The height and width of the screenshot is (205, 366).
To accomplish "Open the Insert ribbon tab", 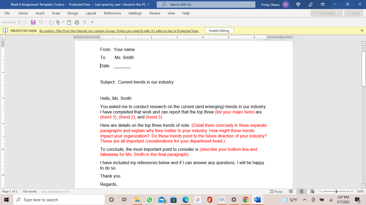I will click(x=40, y=13).
